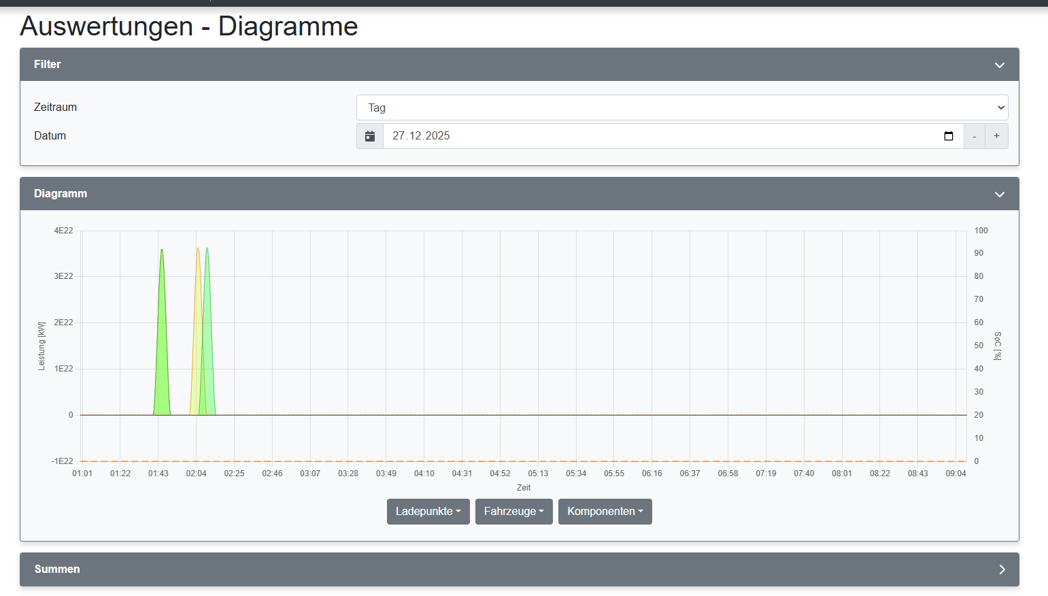Open the browser date picker icon inside the input
Screen dimensions: 1048x596
(949, 135)
